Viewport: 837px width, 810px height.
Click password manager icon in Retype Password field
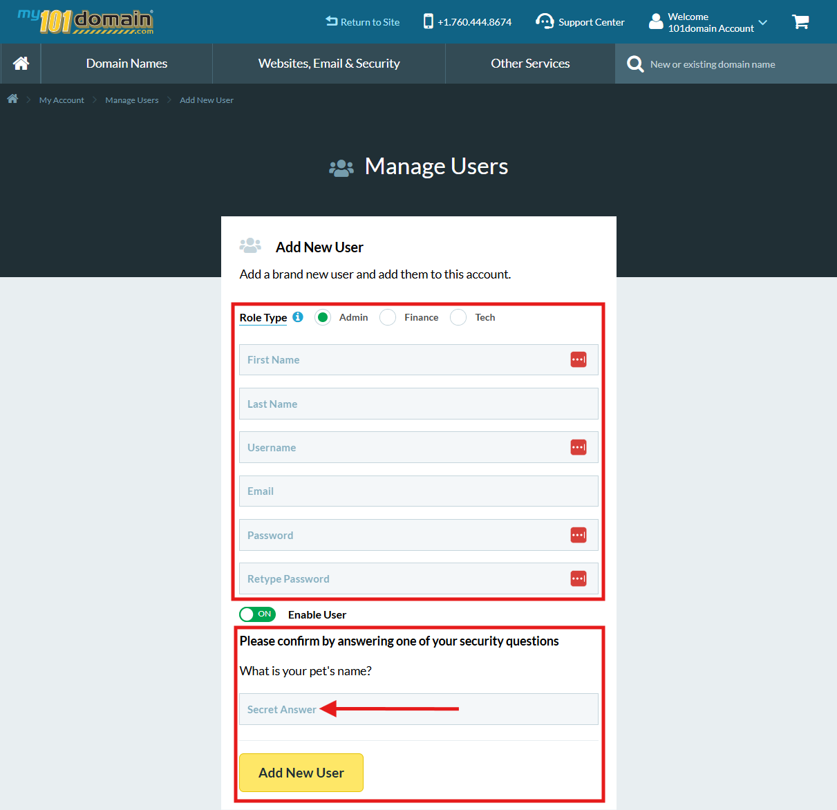point(579,578)
